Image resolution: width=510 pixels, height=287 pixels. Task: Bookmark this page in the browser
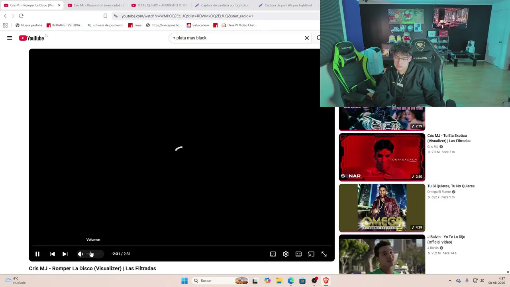(105, 16)
